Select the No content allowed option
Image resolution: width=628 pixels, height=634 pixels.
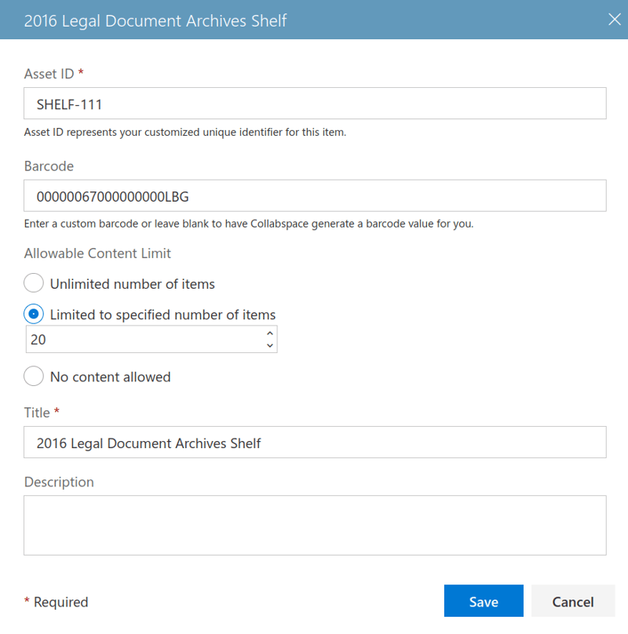point(34,377)
